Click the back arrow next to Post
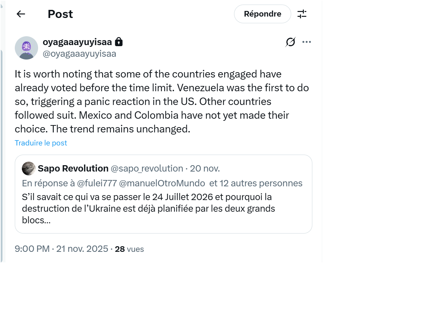 coord(21,14)
